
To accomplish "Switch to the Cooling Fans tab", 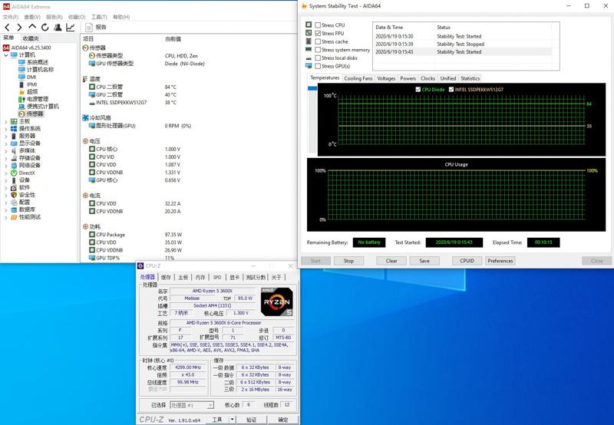I will pos(358,79).
